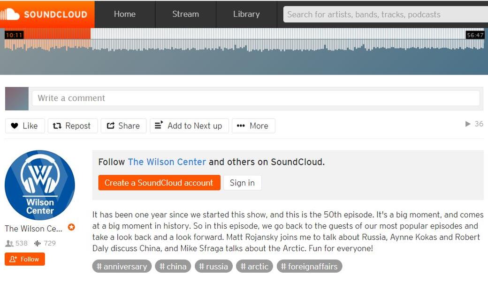The height and width of the screenshot is (282, 488).
Task: Add track to Next up queue
Action: click(x=189, y=126)
